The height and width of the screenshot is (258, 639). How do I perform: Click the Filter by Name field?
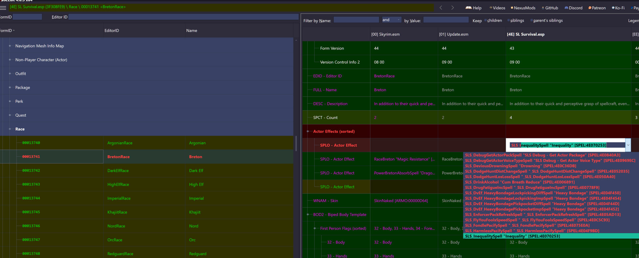356,20
